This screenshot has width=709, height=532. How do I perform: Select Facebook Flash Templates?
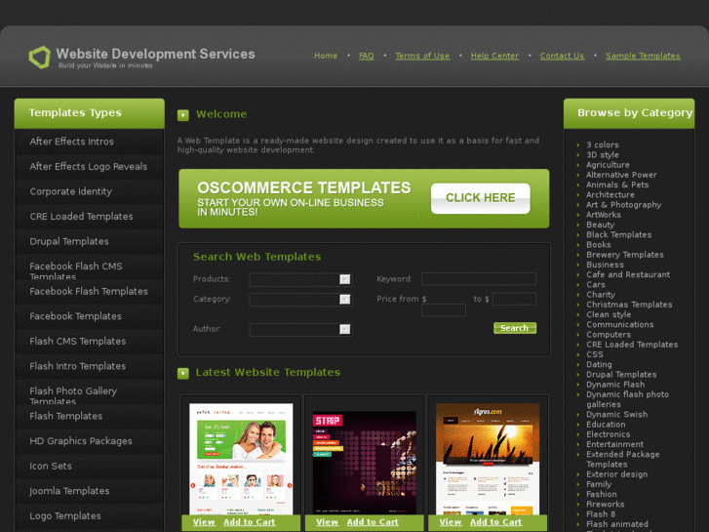tap(90, 292)
